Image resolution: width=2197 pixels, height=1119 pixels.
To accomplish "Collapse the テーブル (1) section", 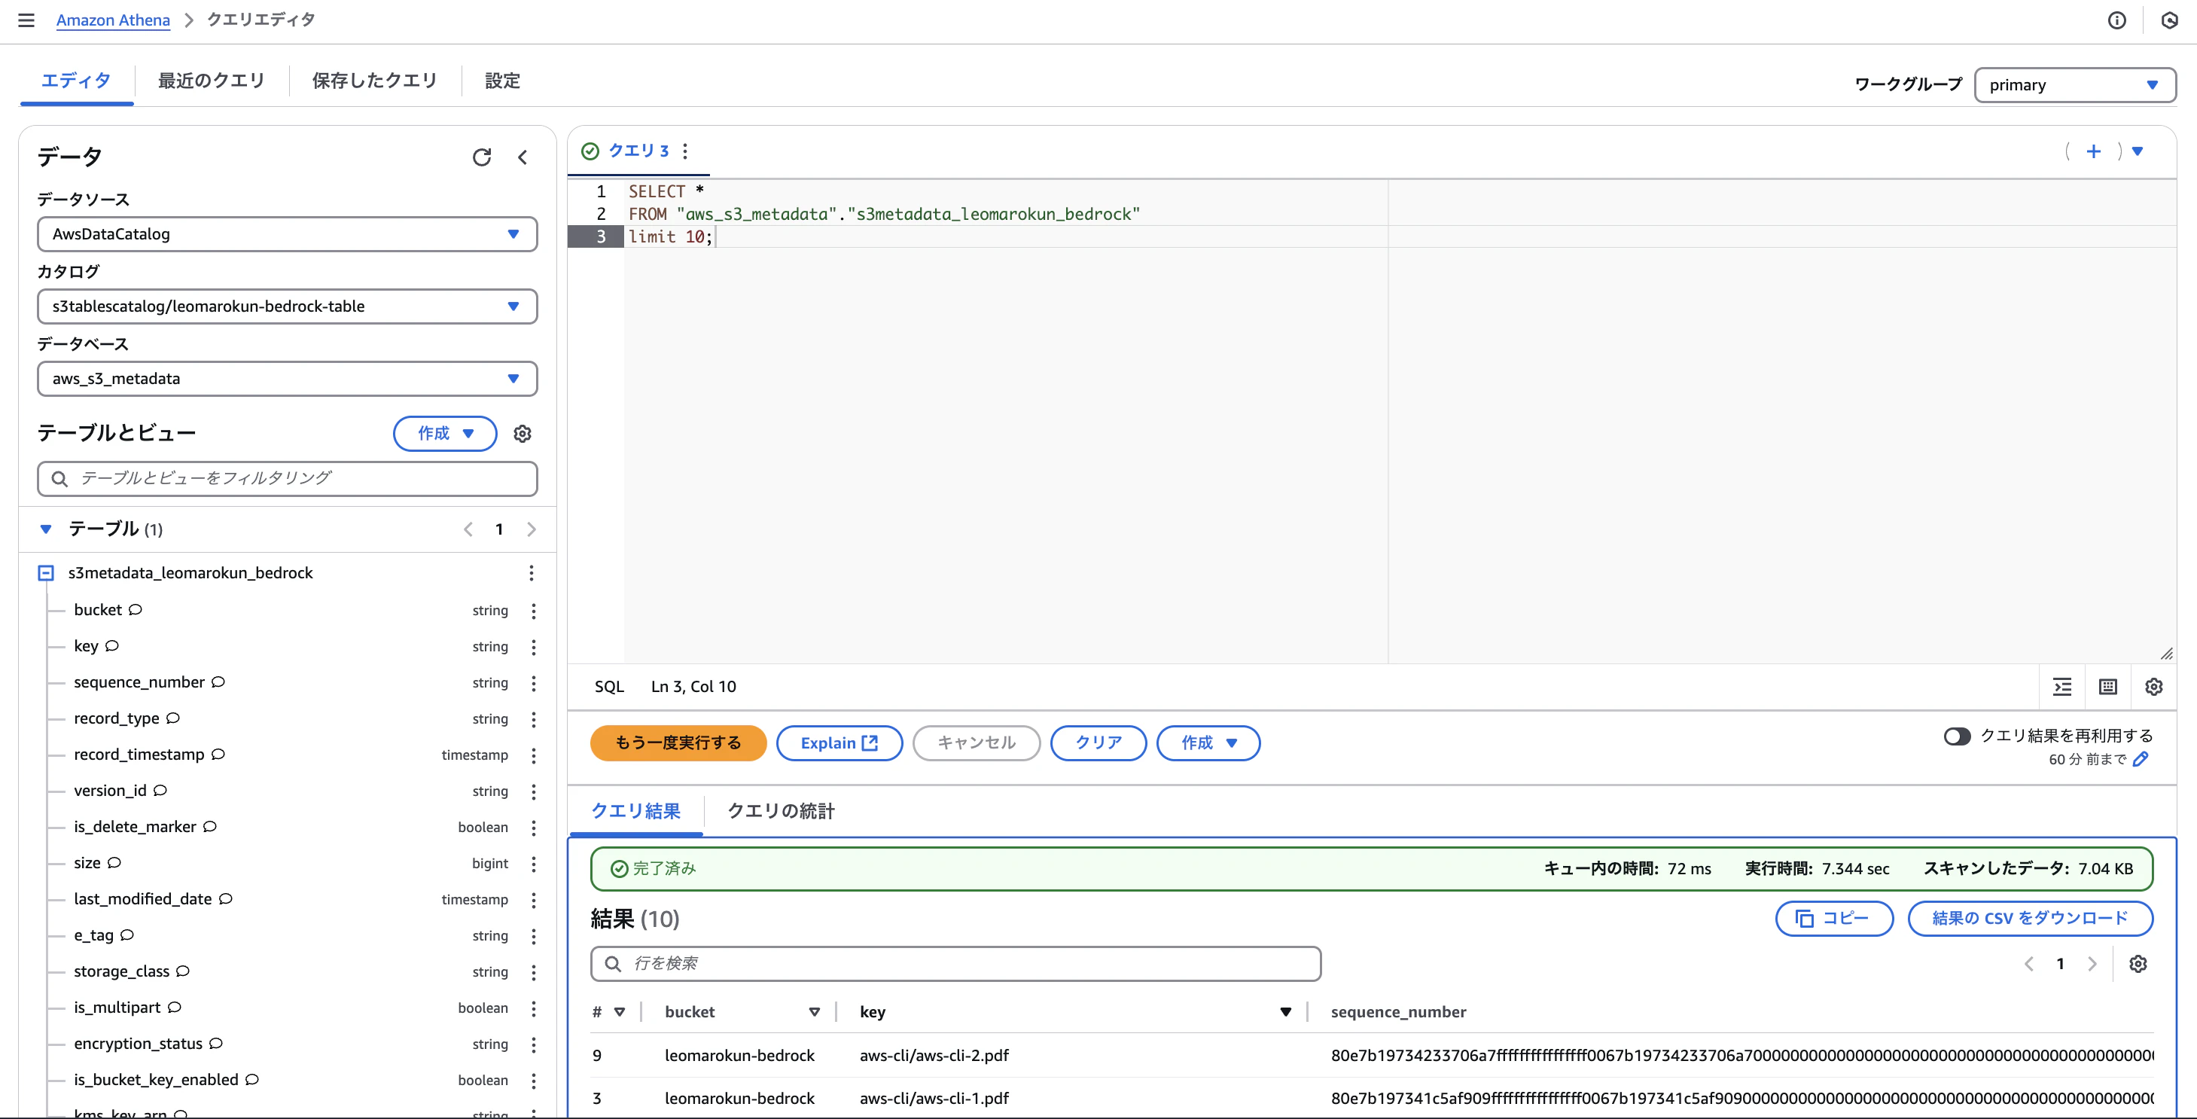I will pos(46,529).
